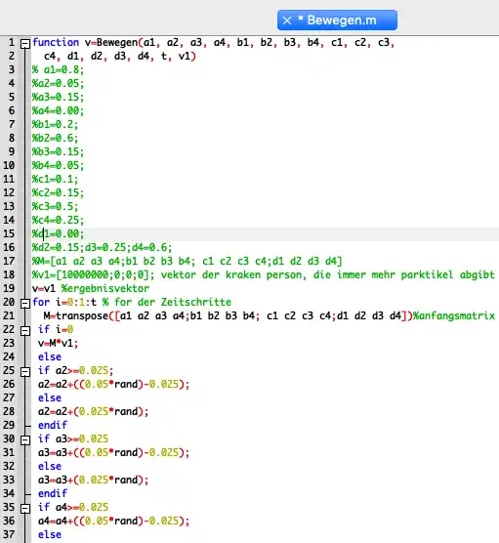Screen dimensions: 499x543
Task: Collapse the if i=0 block on line 22
Action: pos(25,331)
